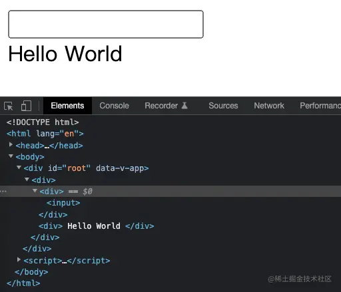Click the text input box on the page
Screen dimensions: 341x292
(x=106, y=24)
